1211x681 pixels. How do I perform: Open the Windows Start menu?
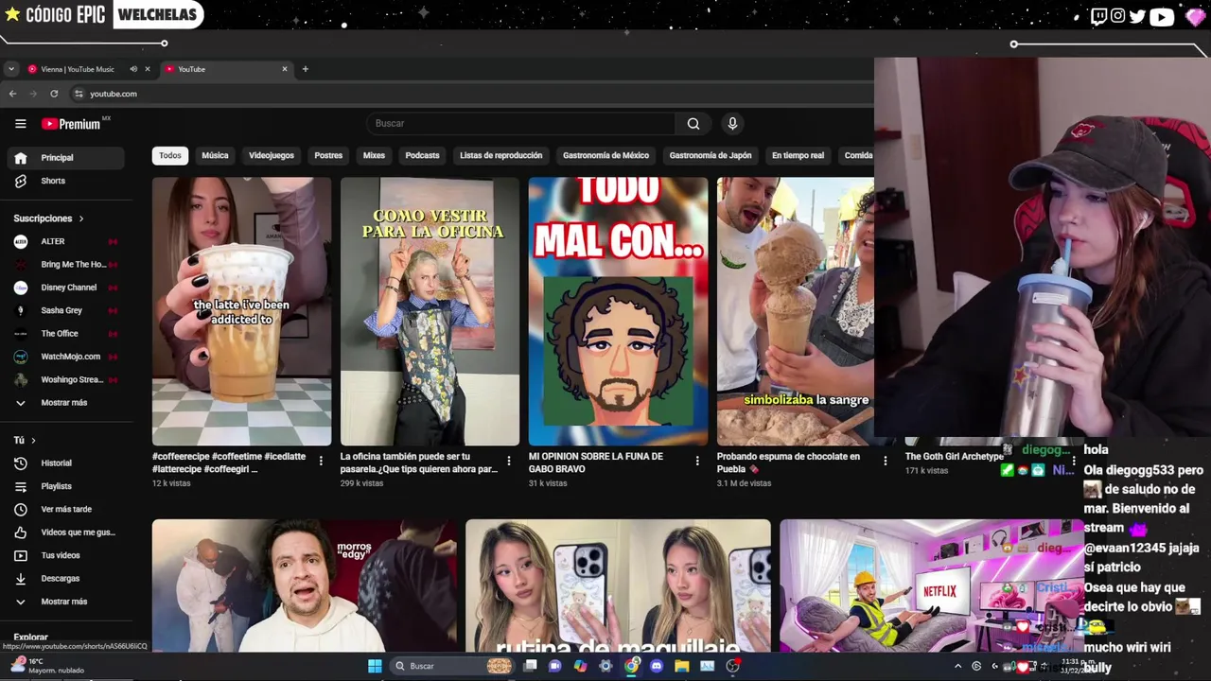[x=375, y=666]
